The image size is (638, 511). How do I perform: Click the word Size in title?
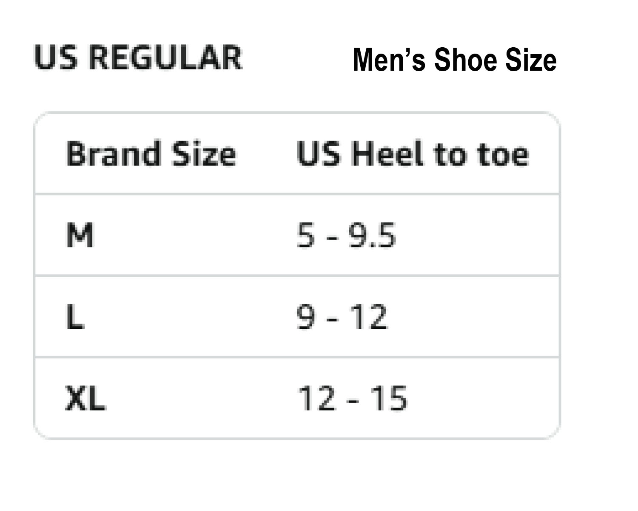531,60
